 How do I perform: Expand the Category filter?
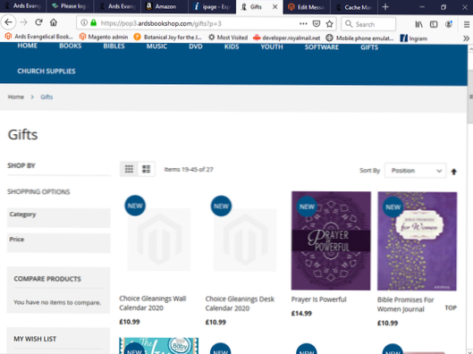[58, 218]
